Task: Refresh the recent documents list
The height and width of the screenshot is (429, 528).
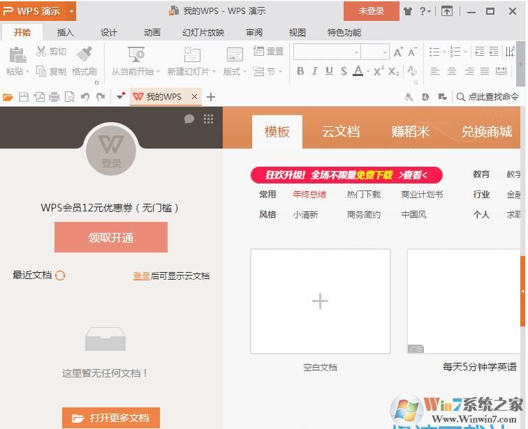Action: [60, 276]
